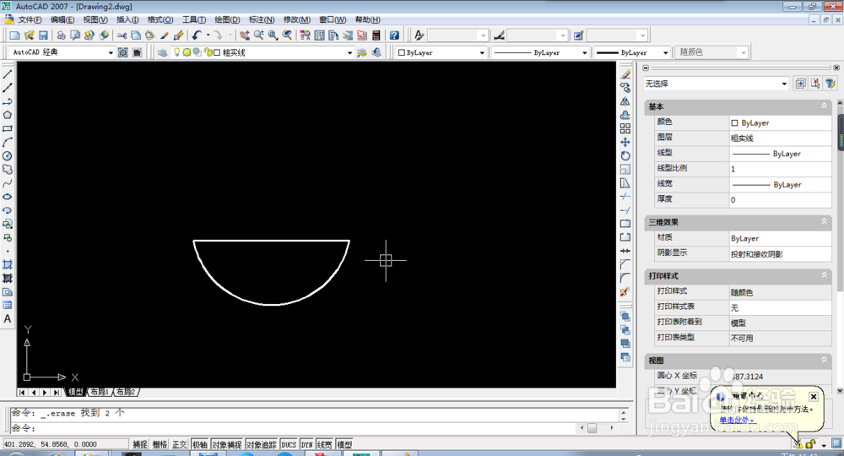This screenshot has width=844, height=456.
Task: Toggle 捕捉 snap mode in status bar
Action: 140,445
